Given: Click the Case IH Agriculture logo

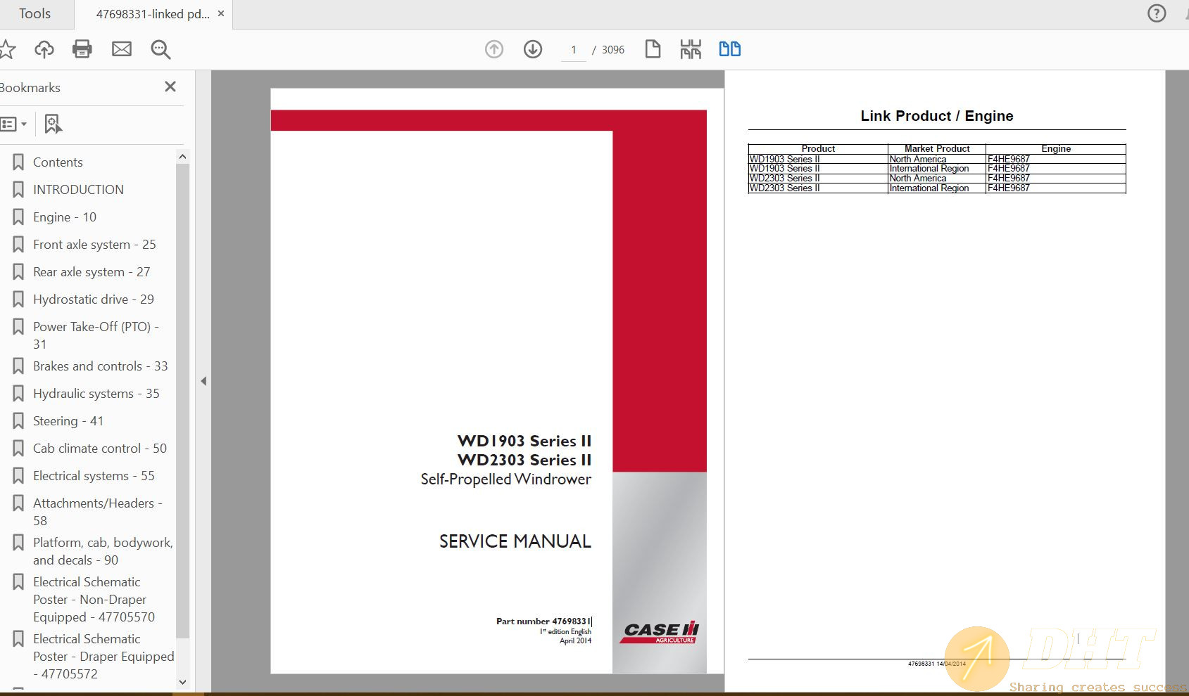Looking at the screenshot, I should [660, 632].
